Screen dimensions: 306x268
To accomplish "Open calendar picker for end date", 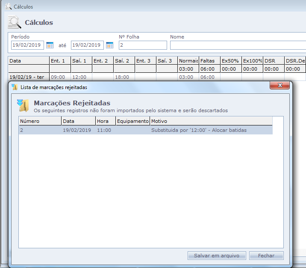I will tap(109, 45).
